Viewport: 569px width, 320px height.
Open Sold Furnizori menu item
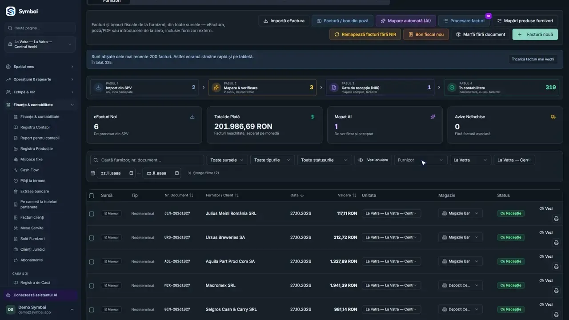32,239
